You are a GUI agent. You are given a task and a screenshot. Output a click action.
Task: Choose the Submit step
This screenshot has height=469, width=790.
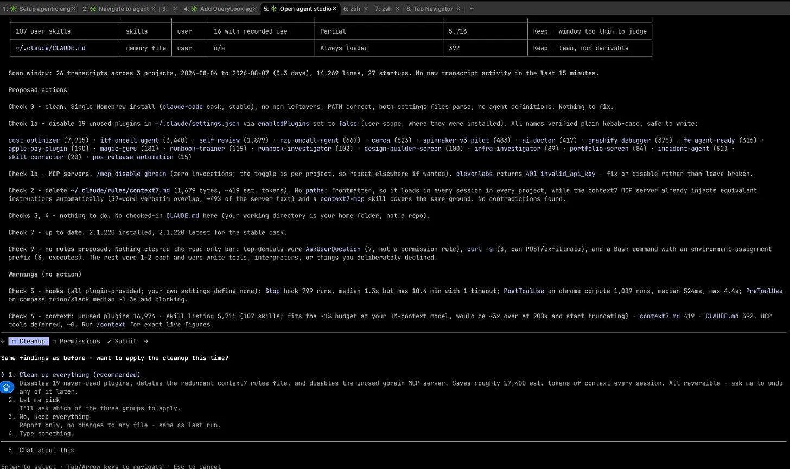(122, 341)
